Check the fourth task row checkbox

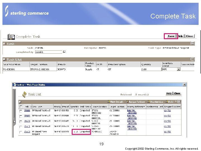click(21, 127)
